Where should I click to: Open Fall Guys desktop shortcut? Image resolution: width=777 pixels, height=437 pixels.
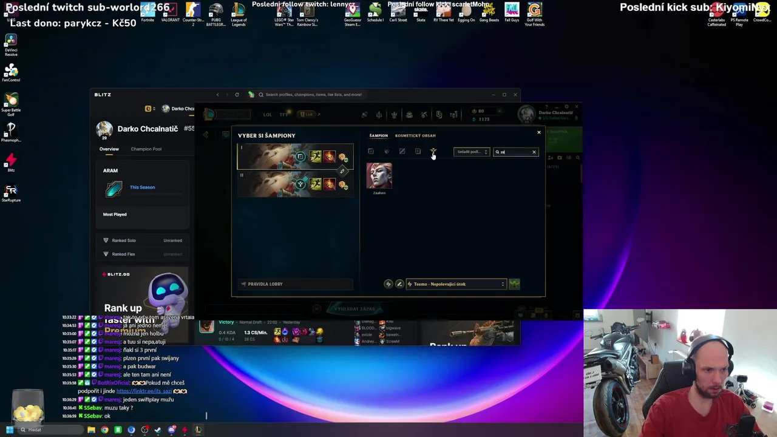pyautogui.click(x=512, y=12)
